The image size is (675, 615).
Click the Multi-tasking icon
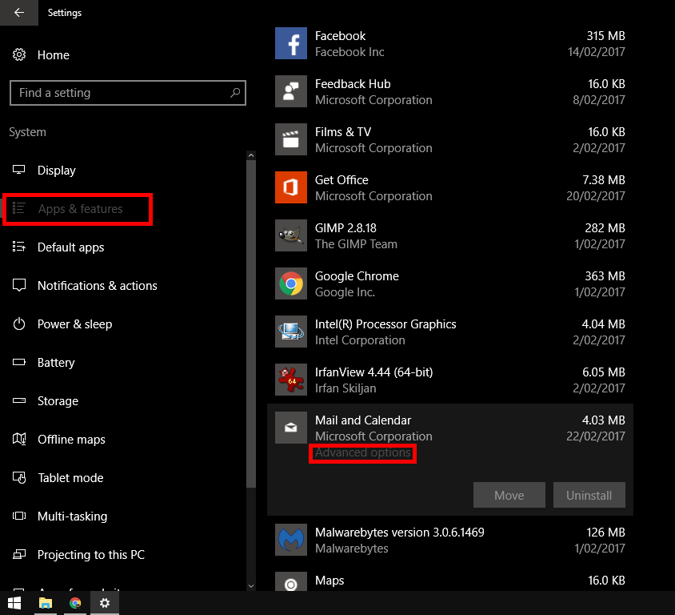(19, 516)
